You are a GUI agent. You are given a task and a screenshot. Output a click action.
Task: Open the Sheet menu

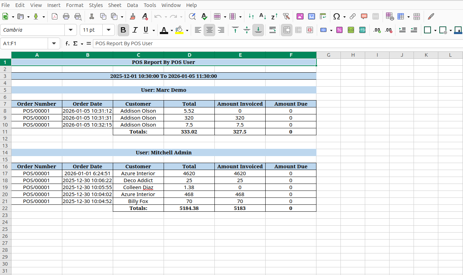[x=115, y=5]
